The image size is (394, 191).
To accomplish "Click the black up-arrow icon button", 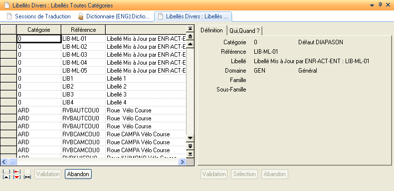I will (7, 177).
